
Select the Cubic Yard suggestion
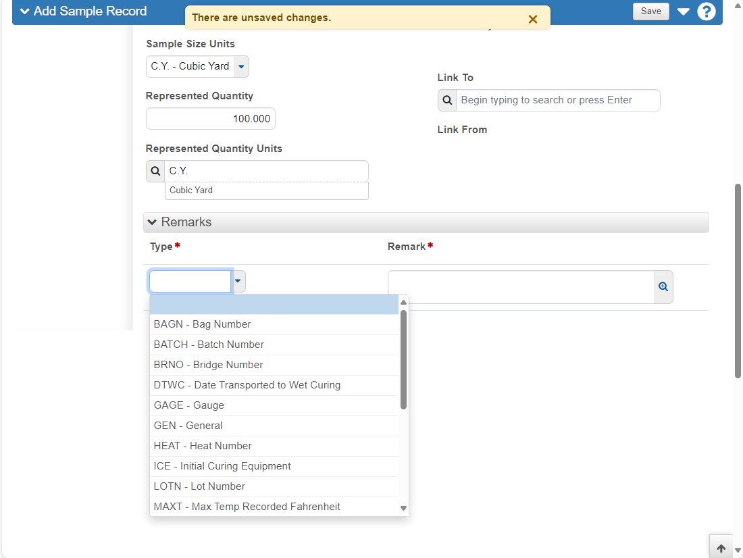click(x=266, y=190)
